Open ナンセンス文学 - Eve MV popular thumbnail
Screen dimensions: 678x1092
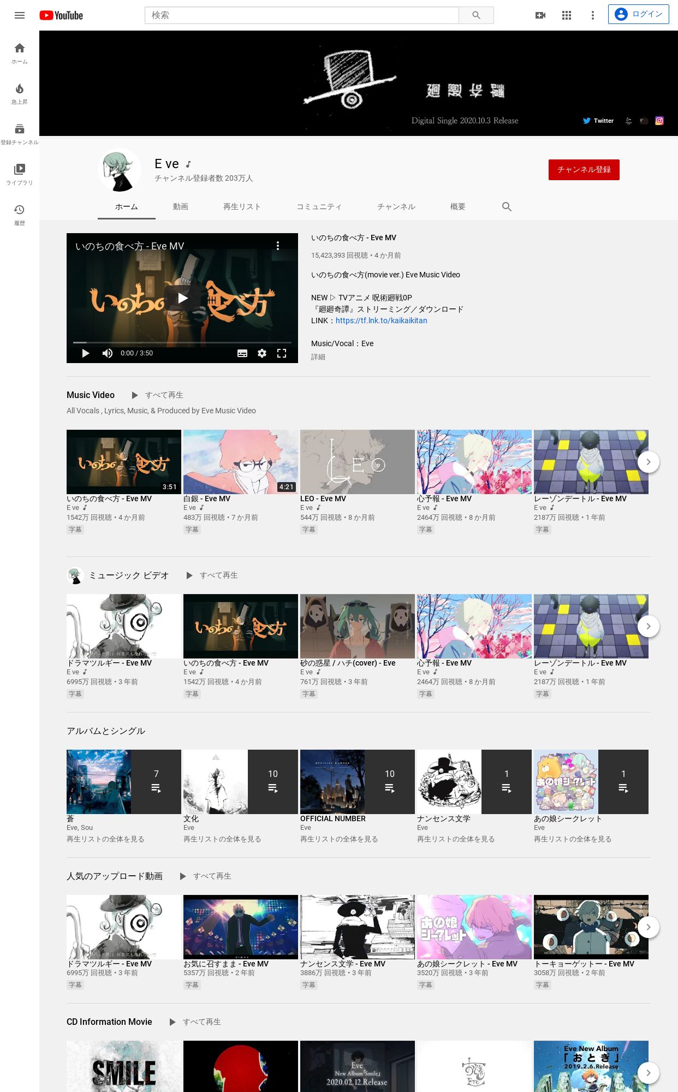click(x=358, y=927)
